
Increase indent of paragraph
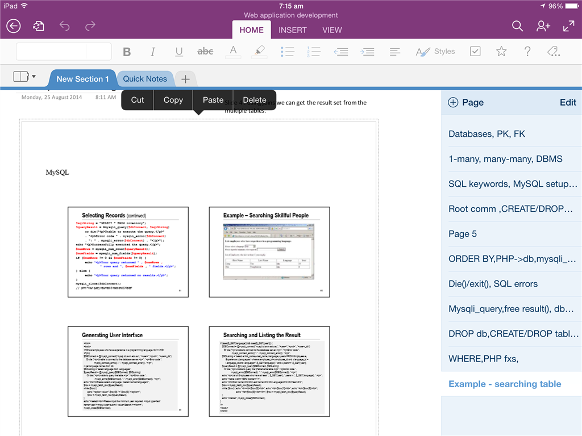pos(367,52)
